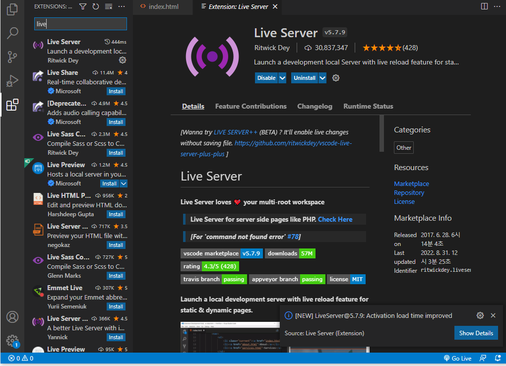
Task: Click the Ritwick Dey publisher name
Action: 272,48
